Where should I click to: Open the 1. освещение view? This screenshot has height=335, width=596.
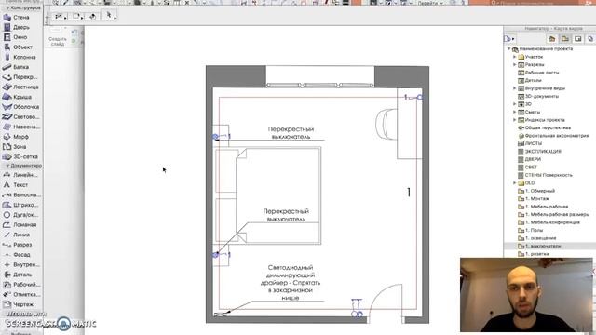pyautogui.click(x=537, y=238)
